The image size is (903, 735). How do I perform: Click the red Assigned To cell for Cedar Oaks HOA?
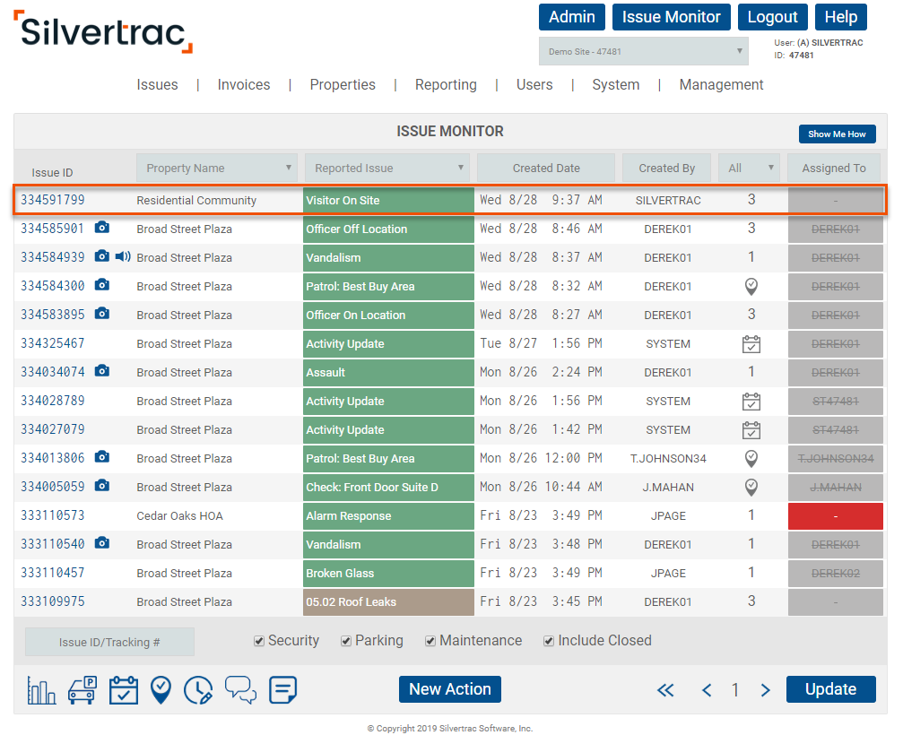tap(835, 516)
